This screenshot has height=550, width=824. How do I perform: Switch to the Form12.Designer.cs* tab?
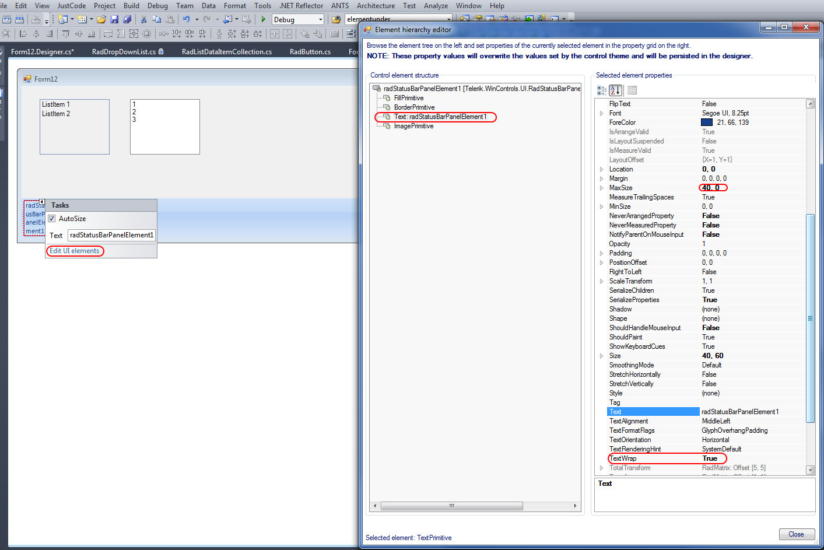click(43, 52)
